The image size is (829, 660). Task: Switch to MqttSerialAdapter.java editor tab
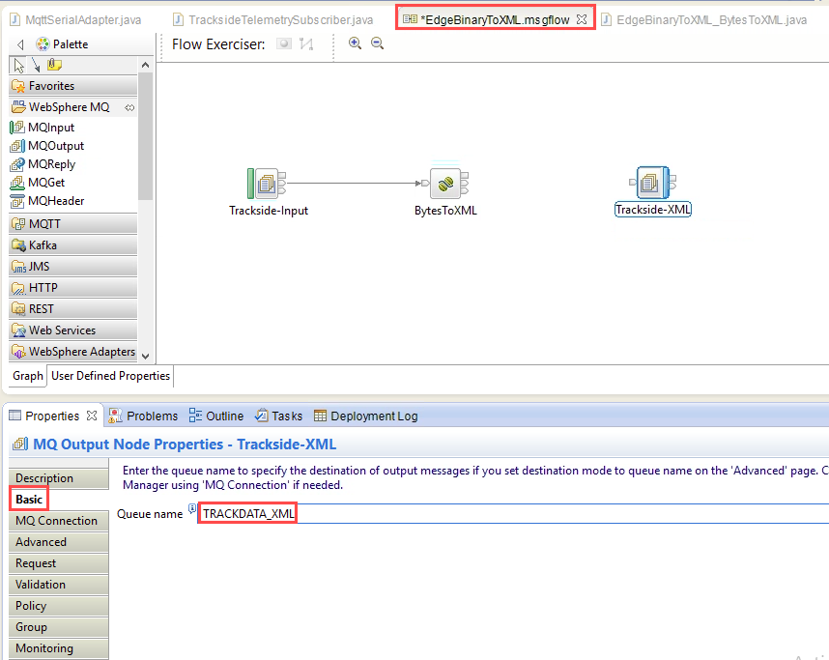click(x=76, y=20)
